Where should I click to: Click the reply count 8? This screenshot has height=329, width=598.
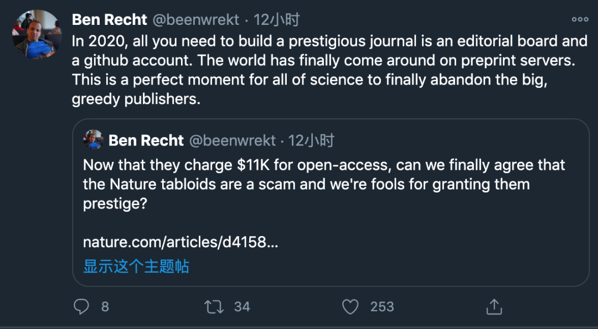105,306
